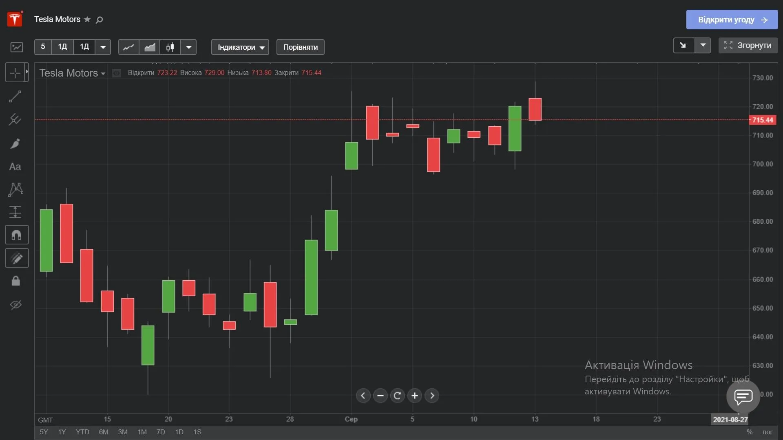Click Згорнути to collapse the chart
Image resolution: width=783 pixels, height=440 pixels.
pos(748,45)
